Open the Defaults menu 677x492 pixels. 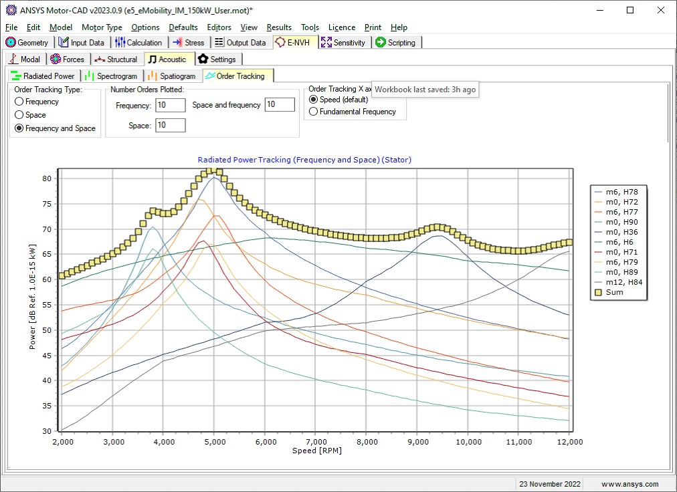tap(183, 27)
